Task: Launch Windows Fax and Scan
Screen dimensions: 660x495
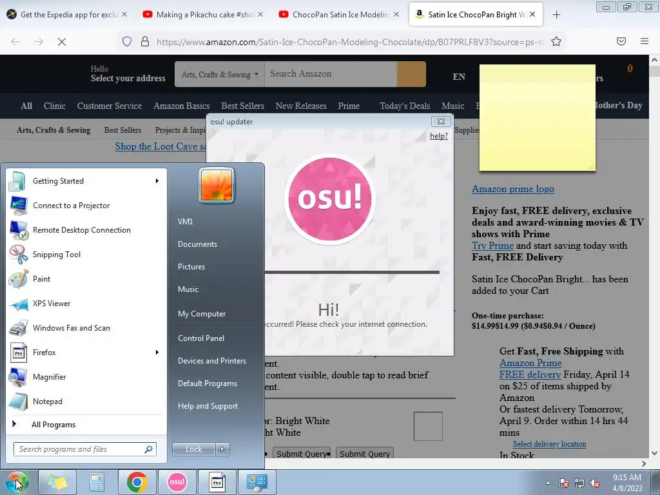Action: point(86,328)
